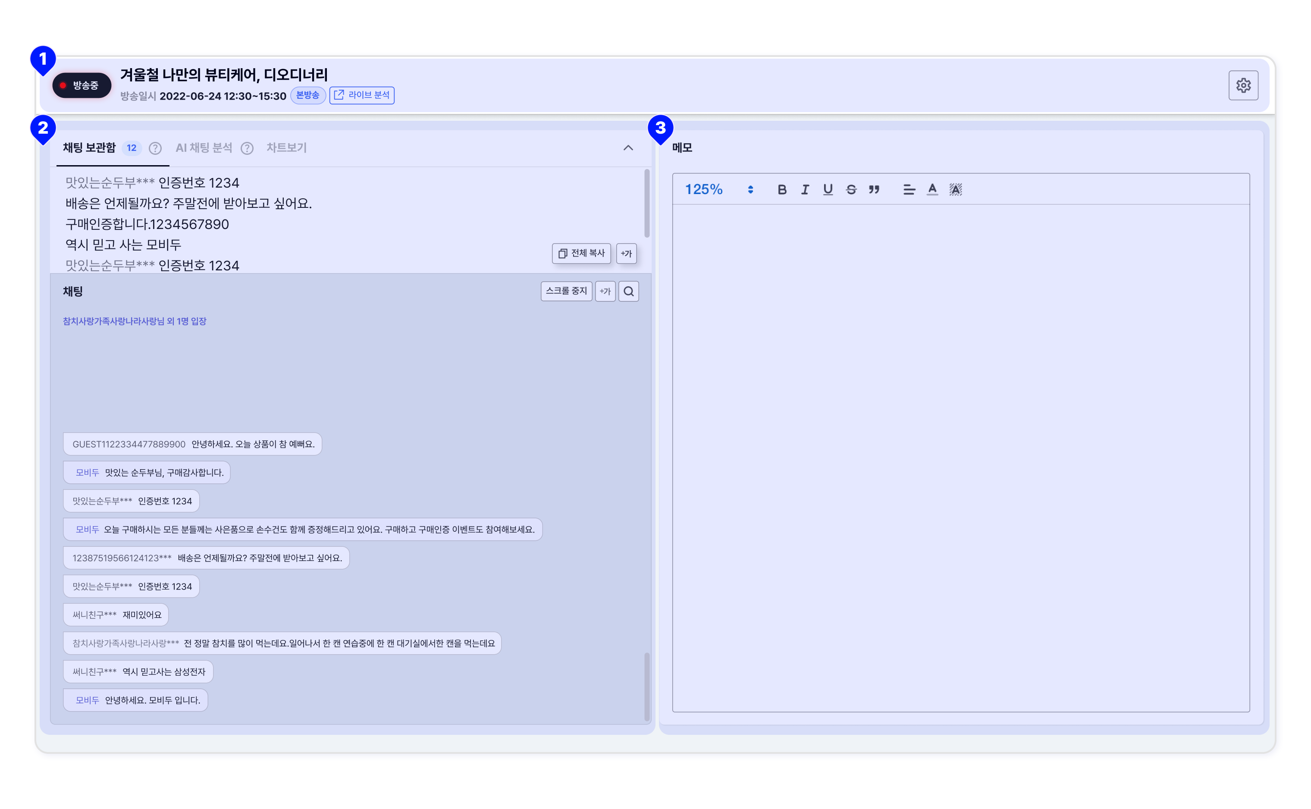
Task: Select the 참치사랑가족사랑나라사랑 tuna chat message
Action: coord(282,643)
